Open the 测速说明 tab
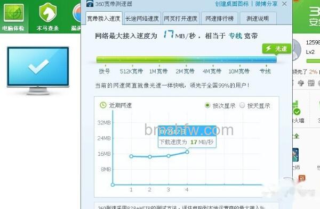The width and height of the screenshot is (320, 209). [258, 19]
